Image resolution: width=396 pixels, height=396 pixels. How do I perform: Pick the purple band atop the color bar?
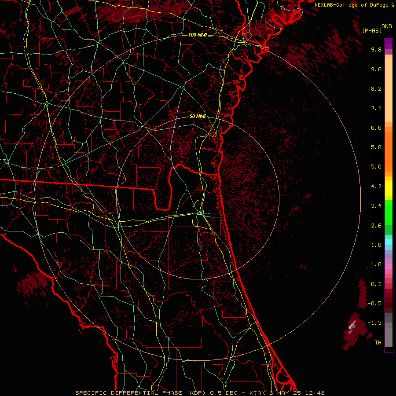(x=389, y=44)
